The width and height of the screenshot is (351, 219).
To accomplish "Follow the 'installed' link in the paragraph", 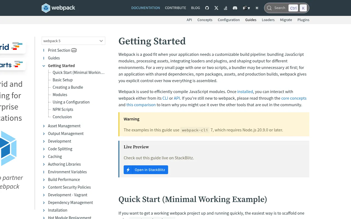I will pos(245,92).
